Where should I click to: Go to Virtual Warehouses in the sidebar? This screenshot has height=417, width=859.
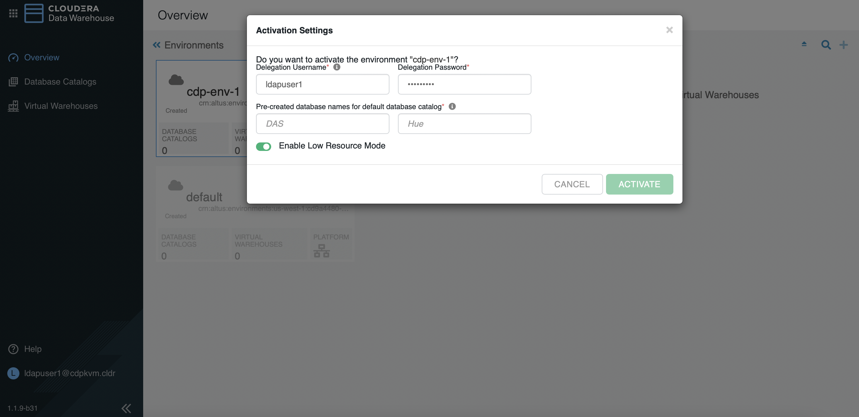(x=61, y=106)
